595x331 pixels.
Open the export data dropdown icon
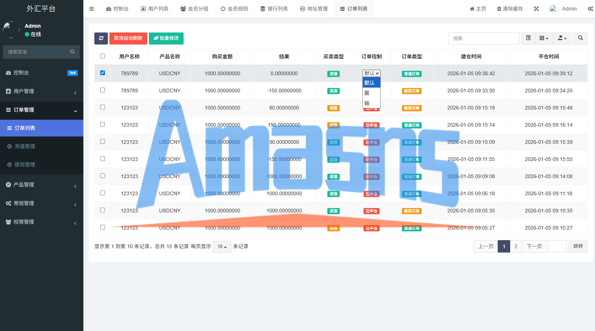click(562, 38)
